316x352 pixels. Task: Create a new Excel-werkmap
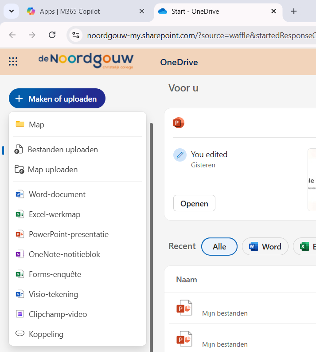tap(55, 214)
